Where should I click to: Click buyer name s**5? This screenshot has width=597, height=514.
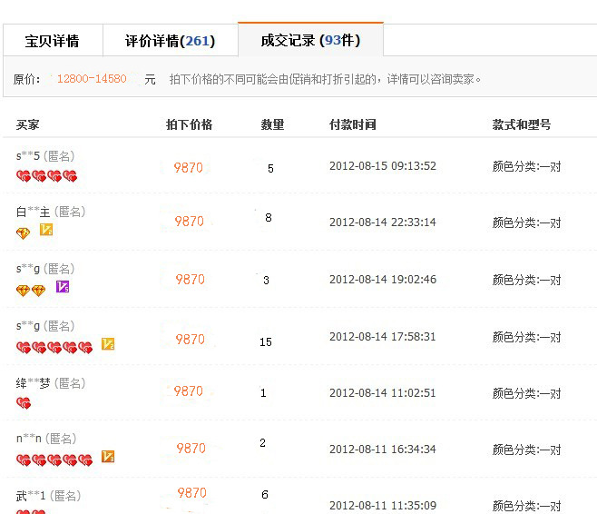tap(28, 153)
